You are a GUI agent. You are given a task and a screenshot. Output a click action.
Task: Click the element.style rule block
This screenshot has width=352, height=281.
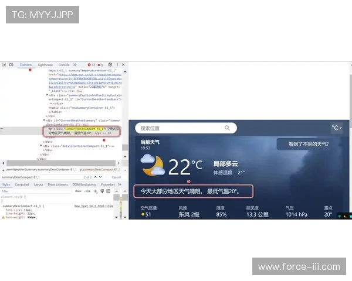pyautogui.click(x=13, y=199)
